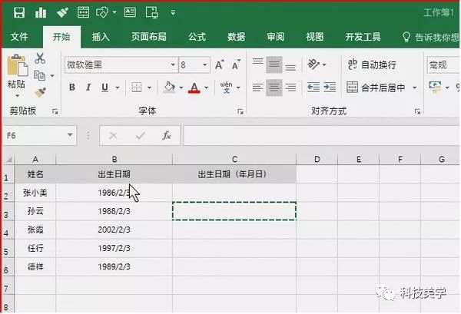Screen dimensions: 461x314
Task: Toggle Italic formatting
Action: click(x=88, y=88)
